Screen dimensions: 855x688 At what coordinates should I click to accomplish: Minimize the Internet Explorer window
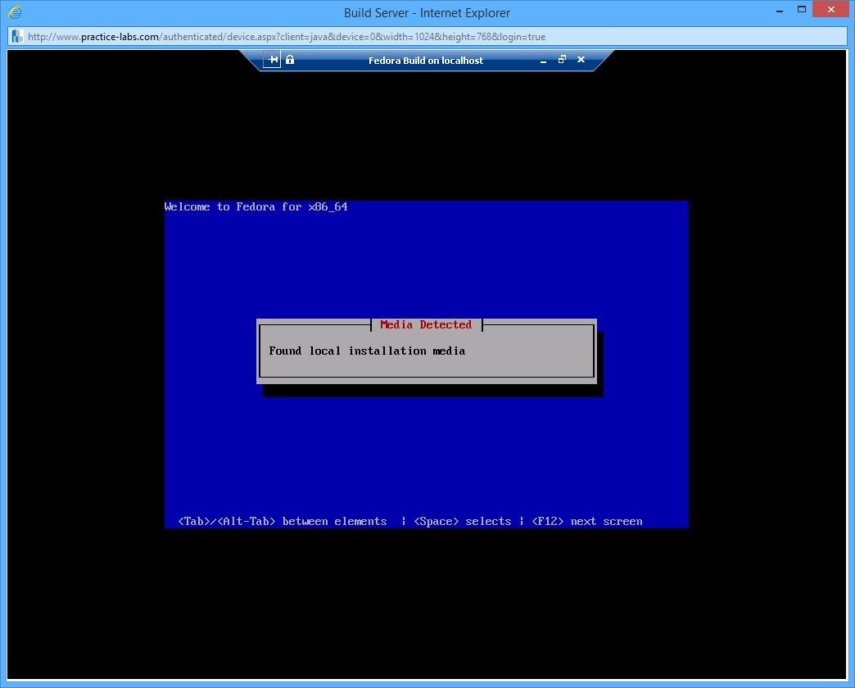[779, 10]
